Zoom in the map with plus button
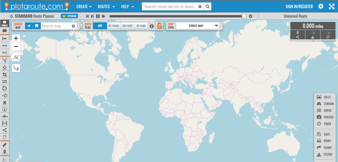This screenshot has height=162, width=338. coord(16,38)
